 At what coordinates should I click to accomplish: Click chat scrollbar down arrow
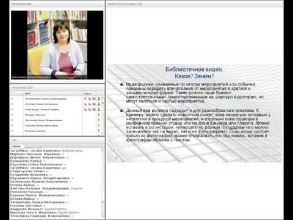(x=103, y=216)
